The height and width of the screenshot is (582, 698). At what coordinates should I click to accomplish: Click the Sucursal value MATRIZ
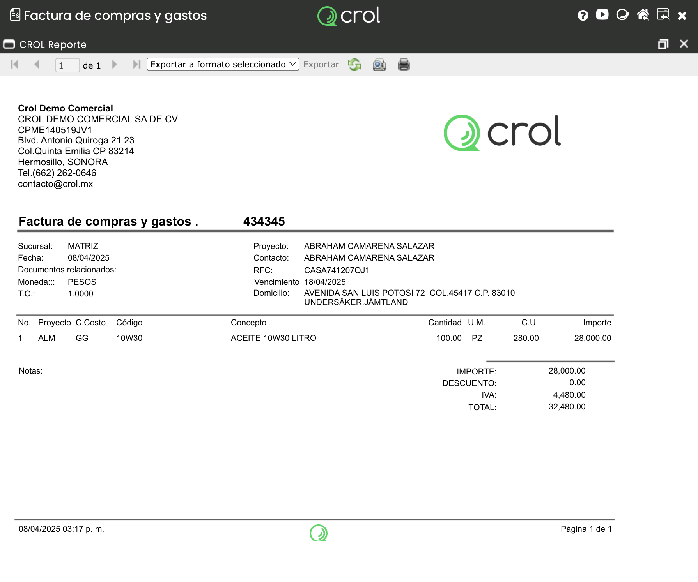pyautogui.click(x=83, y=246)
